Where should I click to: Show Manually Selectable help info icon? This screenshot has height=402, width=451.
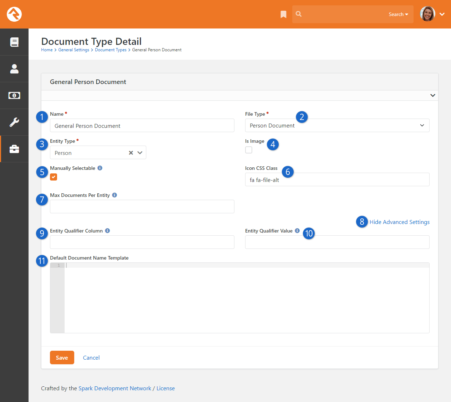[x=100, y=168]
